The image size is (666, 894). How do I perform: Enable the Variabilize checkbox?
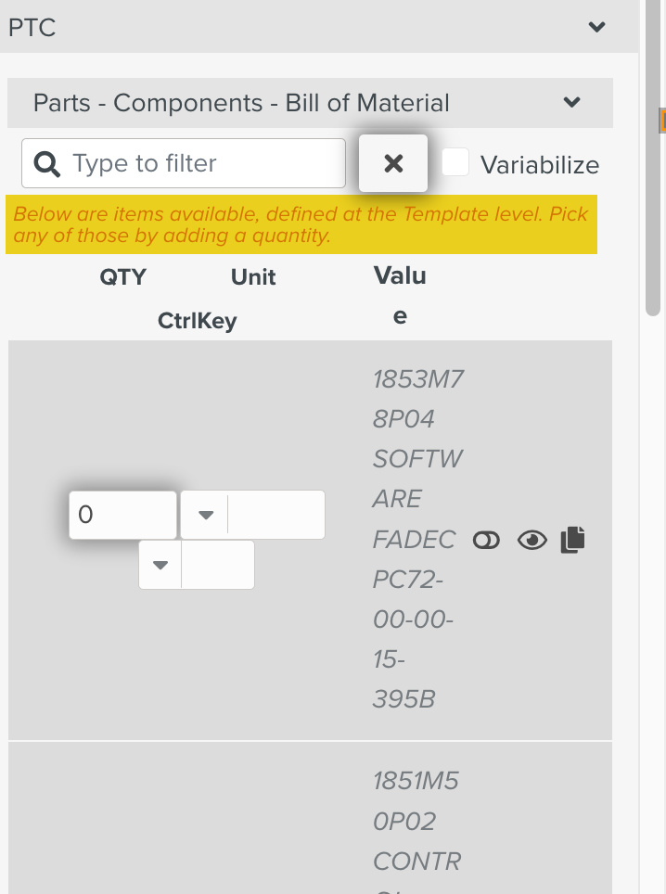click(455, 163)
